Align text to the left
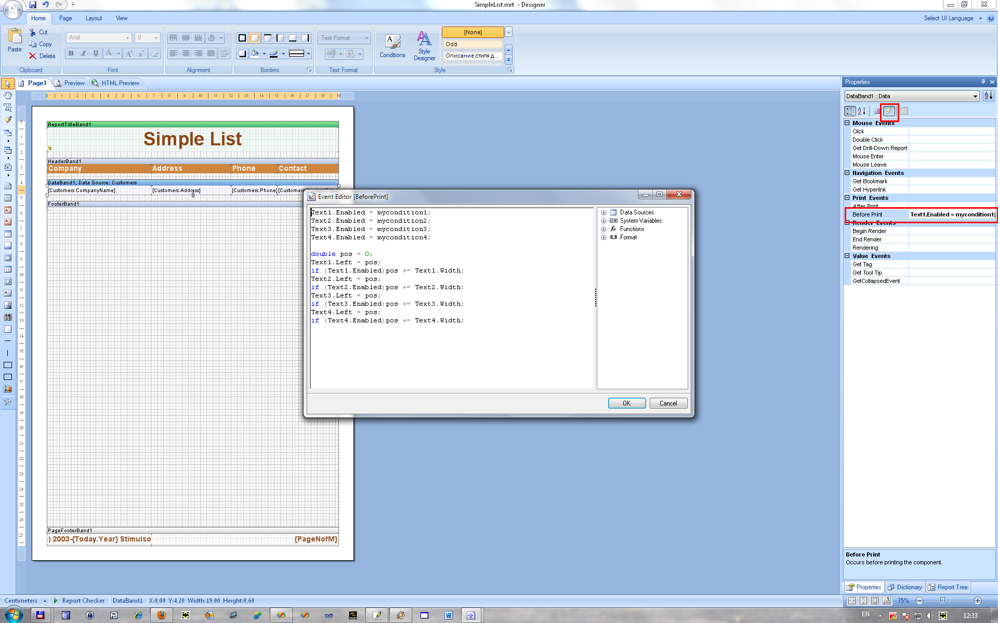The image size is (998, 623). (174, 53)
